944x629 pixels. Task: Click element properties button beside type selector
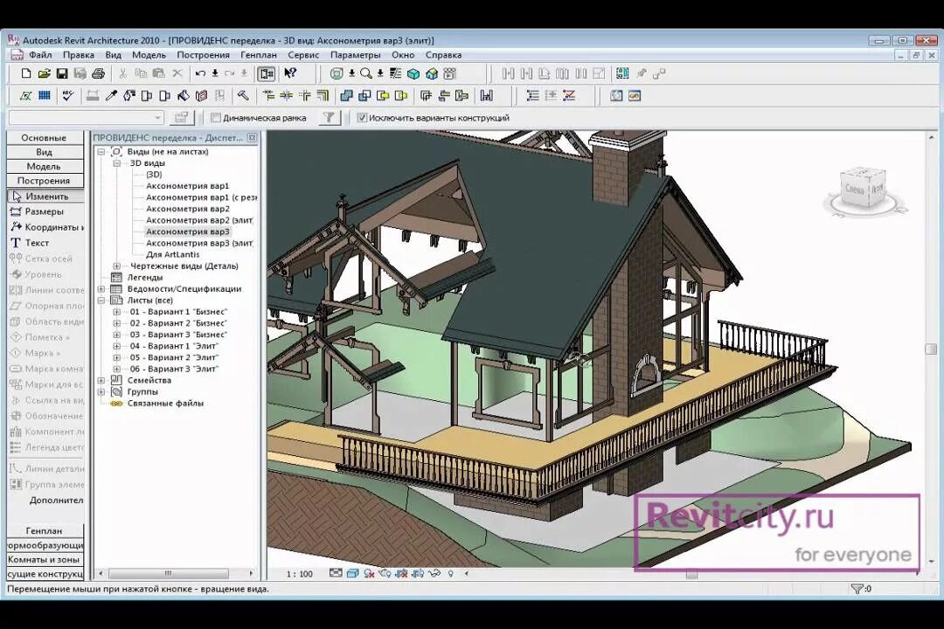(181, 117)
